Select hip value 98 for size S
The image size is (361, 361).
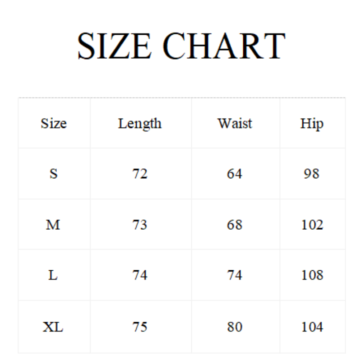[x=312, y=174]
